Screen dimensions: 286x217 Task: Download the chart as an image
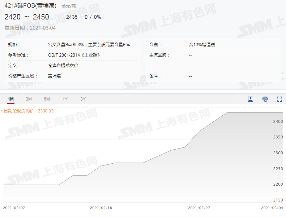[x=250, y=99]
